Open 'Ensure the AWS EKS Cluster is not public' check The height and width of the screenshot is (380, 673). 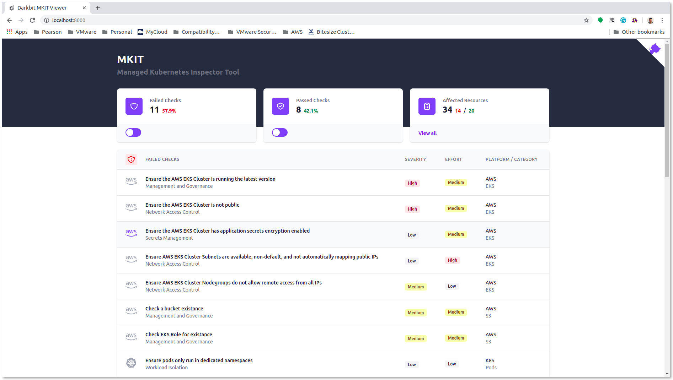192,205
